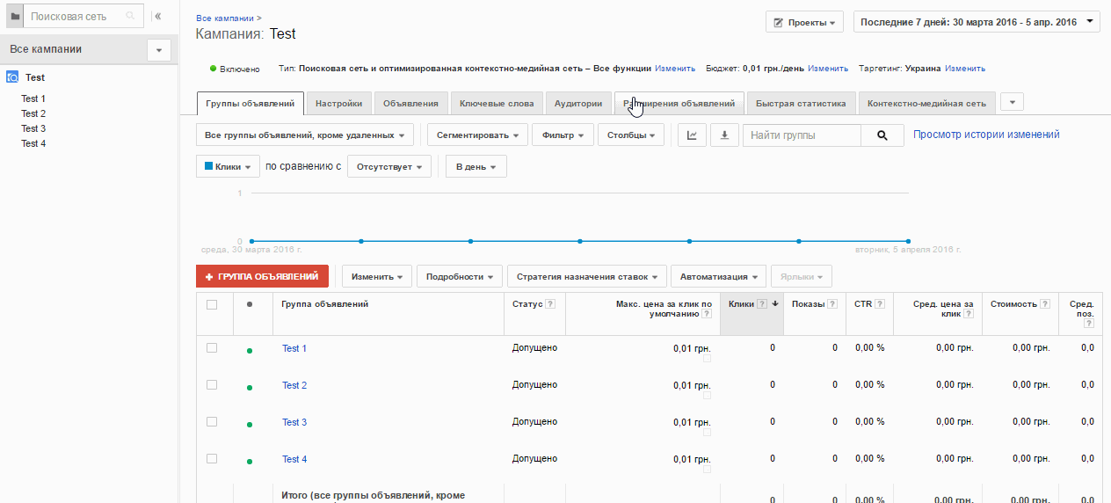Open the Все кампании dropdown arrow
This screenshot has width=1111, height=503.
(159, 50)
